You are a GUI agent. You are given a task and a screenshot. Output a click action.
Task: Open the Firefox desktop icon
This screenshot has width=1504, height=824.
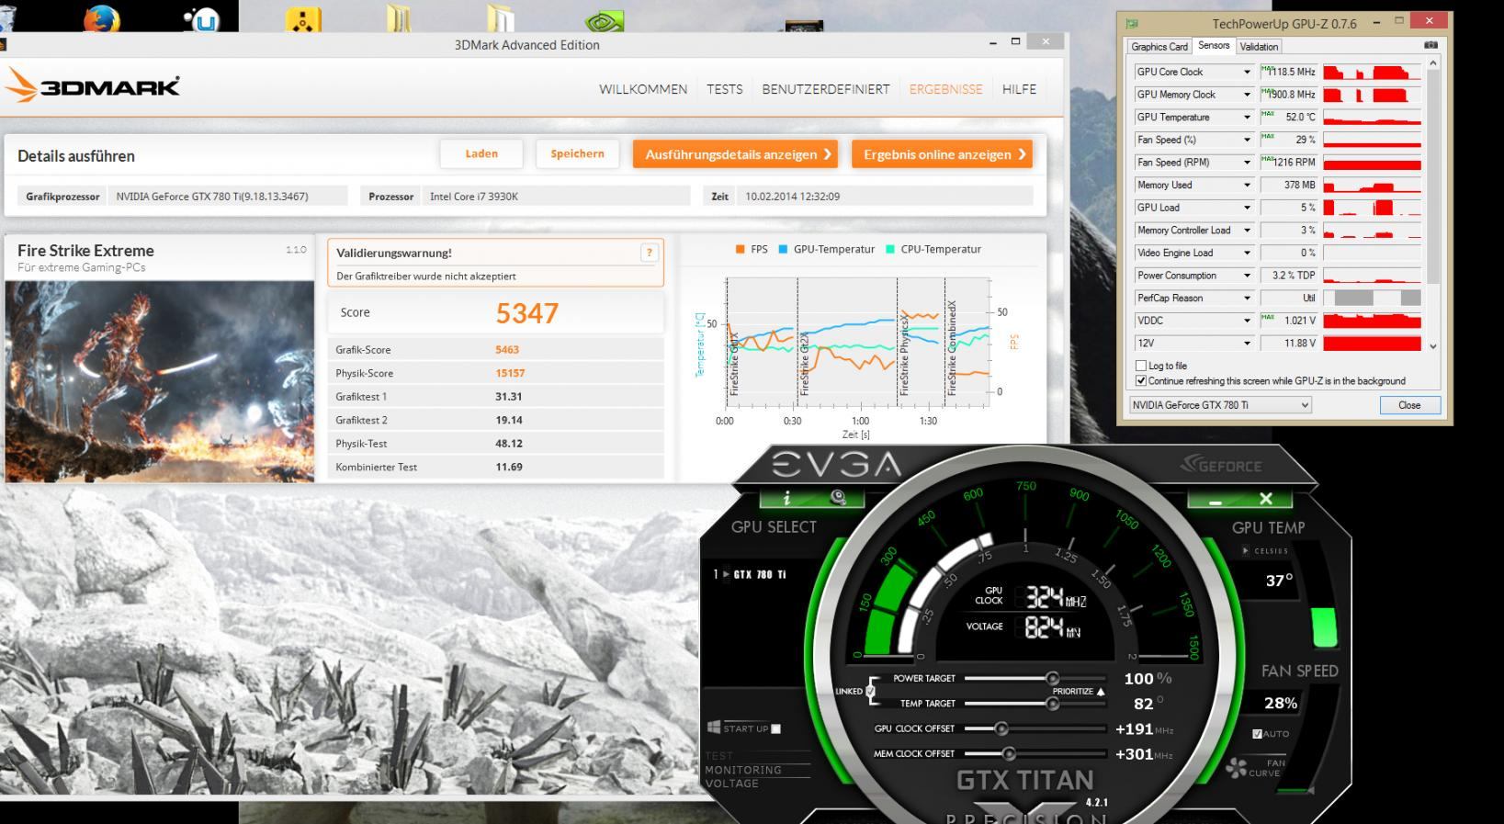pyautogui.click(x=102, y=17)
